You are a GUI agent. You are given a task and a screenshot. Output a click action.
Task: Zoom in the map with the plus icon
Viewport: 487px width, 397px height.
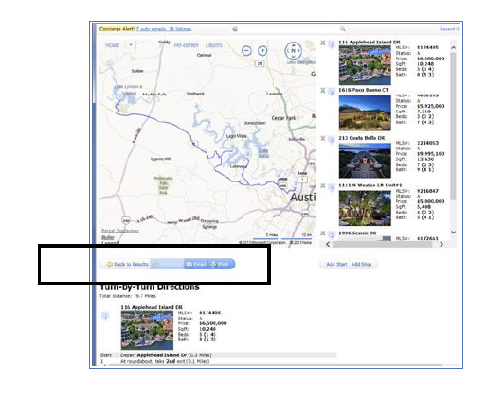pos(262,51)
